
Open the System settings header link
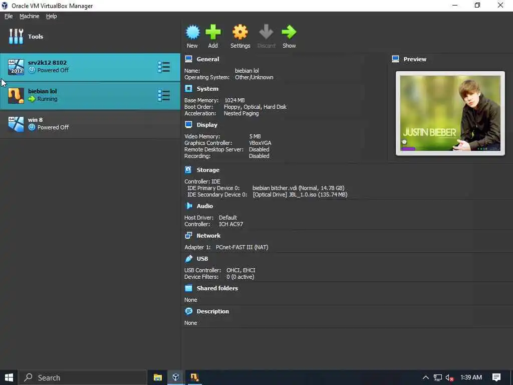click(207, 89)
